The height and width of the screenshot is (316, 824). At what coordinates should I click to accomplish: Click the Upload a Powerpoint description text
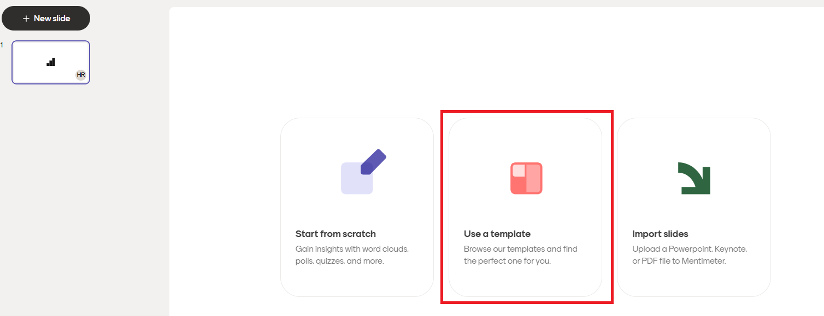(690, 255)
